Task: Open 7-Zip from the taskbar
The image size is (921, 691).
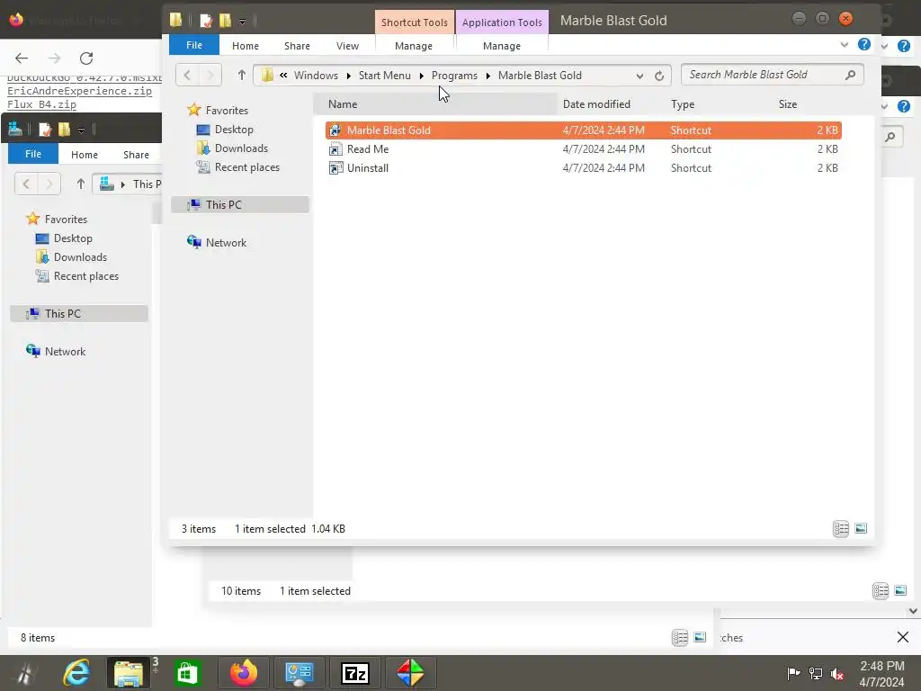Action: (x=354, y=673)
